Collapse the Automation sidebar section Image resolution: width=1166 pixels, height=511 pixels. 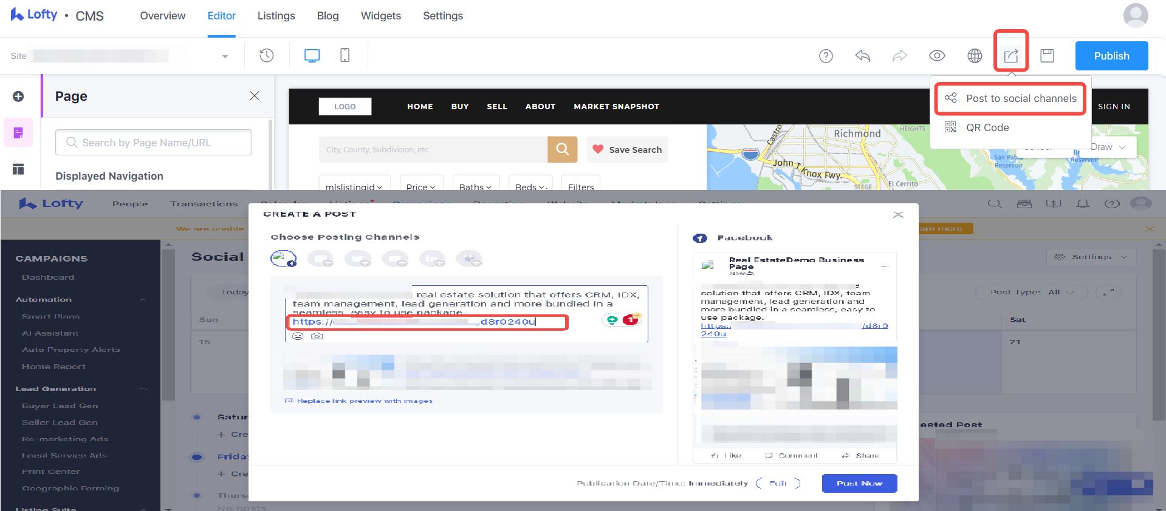coord(143,300)
